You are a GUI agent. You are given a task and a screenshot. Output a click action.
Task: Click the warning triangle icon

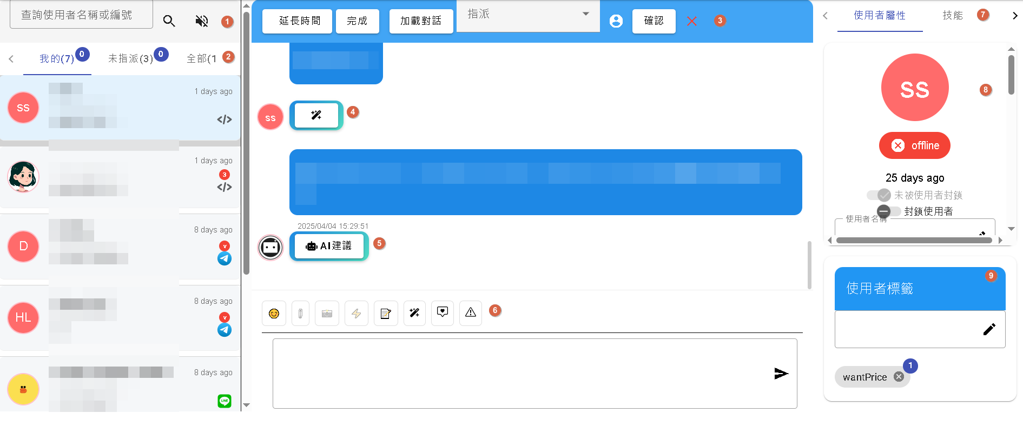(470, 312)
